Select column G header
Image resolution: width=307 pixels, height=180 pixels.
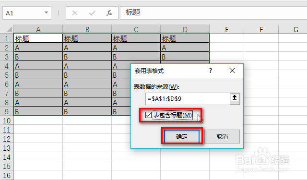(293, 29)
